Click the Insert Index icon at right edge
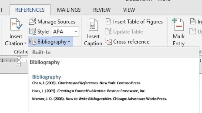This screenshot has width=202, height=113. coord(193,22)
